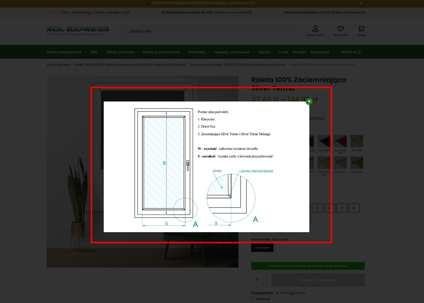Decrease quantity with the down arrow
This screenshot has width=424, height=303.
(x=267, y=283)
